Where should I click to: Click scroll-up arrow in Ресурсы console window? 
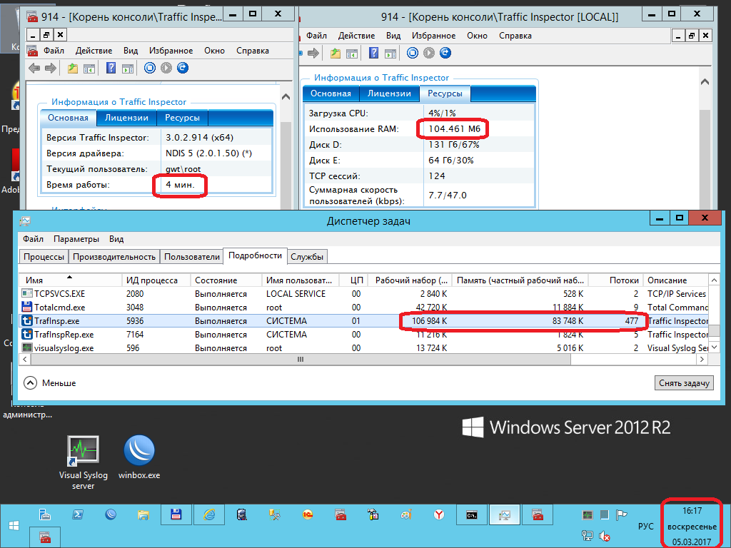705,81
